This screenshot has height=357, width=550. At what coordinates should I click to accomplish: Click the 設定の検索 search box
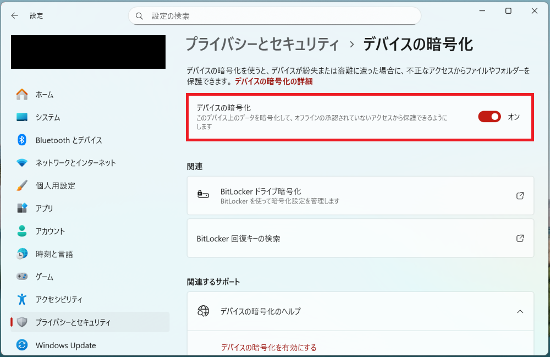point(275,16)
